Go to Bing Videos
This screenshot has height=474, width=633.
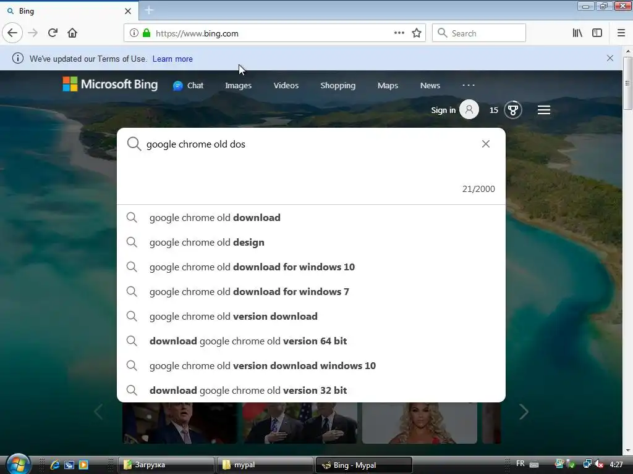point(286,85)
